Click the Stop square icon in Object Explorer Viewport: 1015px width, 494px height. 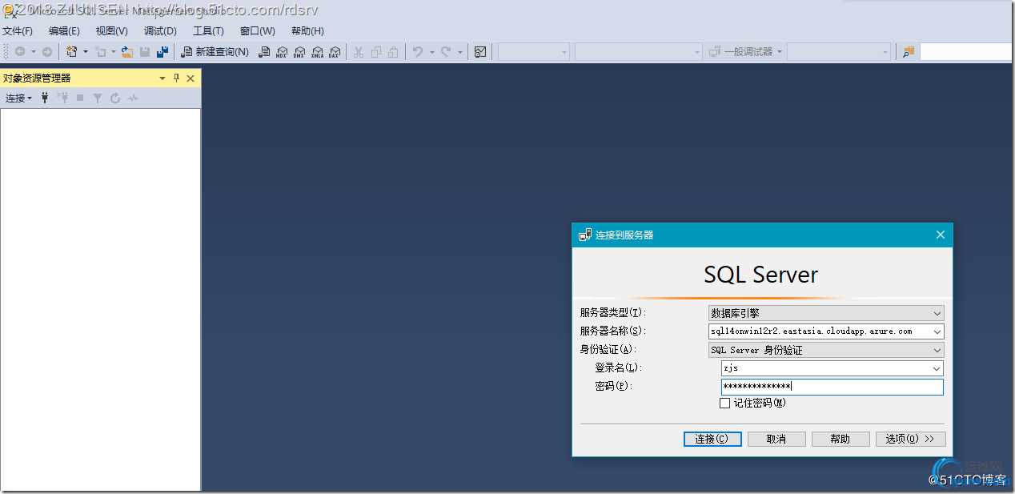click(x=79, y=98)
